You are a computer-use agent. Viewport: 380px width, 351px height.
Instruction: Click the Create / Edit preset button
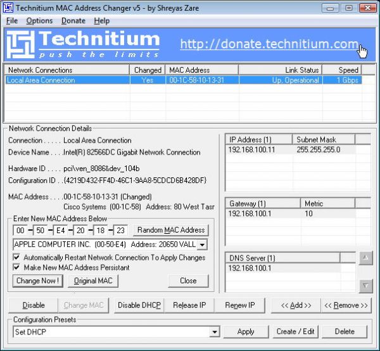(295, 331)
